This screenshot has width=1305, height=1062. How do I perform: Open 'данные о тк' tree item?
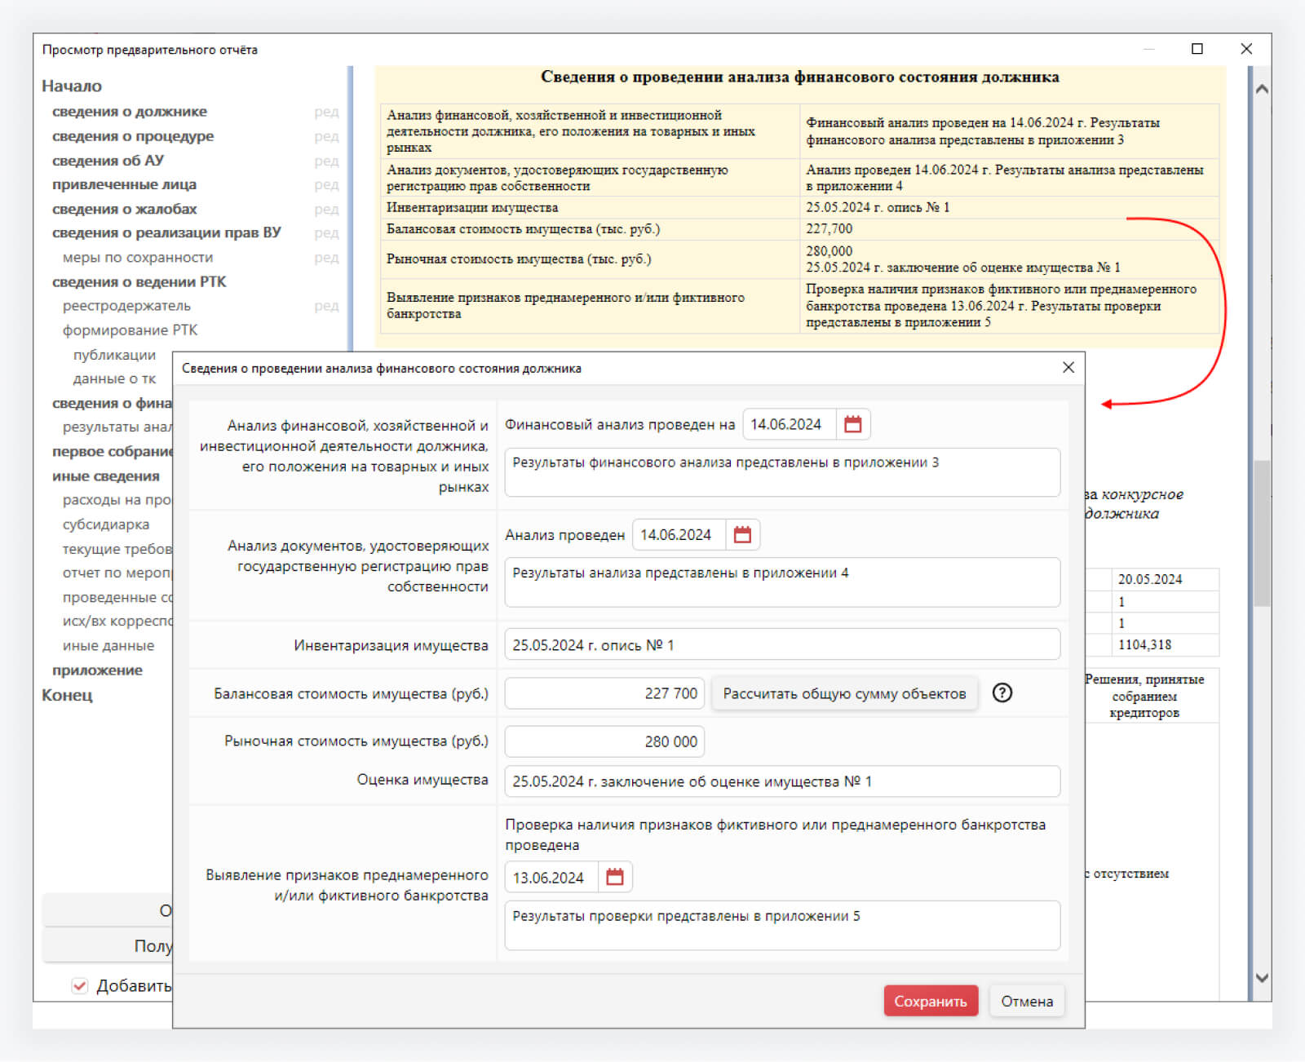click(x=114, y=378)
